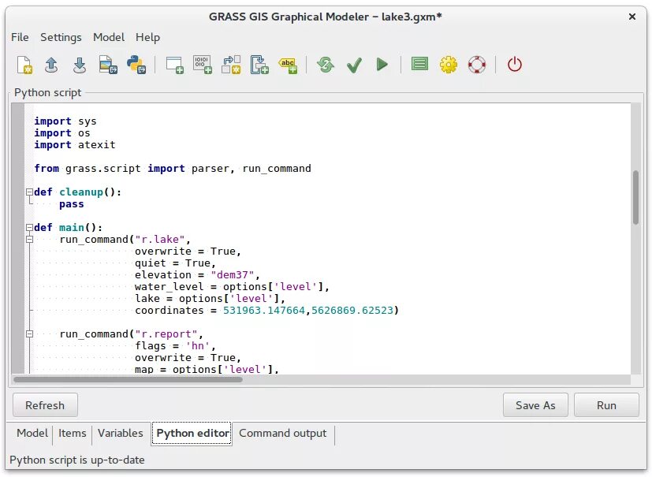Open modeler settings with the yellow gear icon
Screen dimensions: 652x477
(449, 65)
